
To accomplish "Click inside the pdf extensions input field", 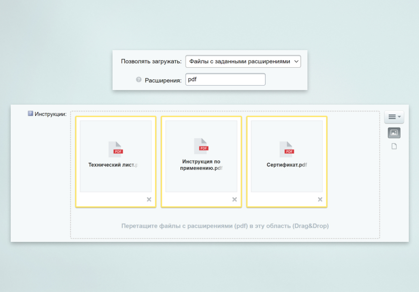I will pos(225,79).
